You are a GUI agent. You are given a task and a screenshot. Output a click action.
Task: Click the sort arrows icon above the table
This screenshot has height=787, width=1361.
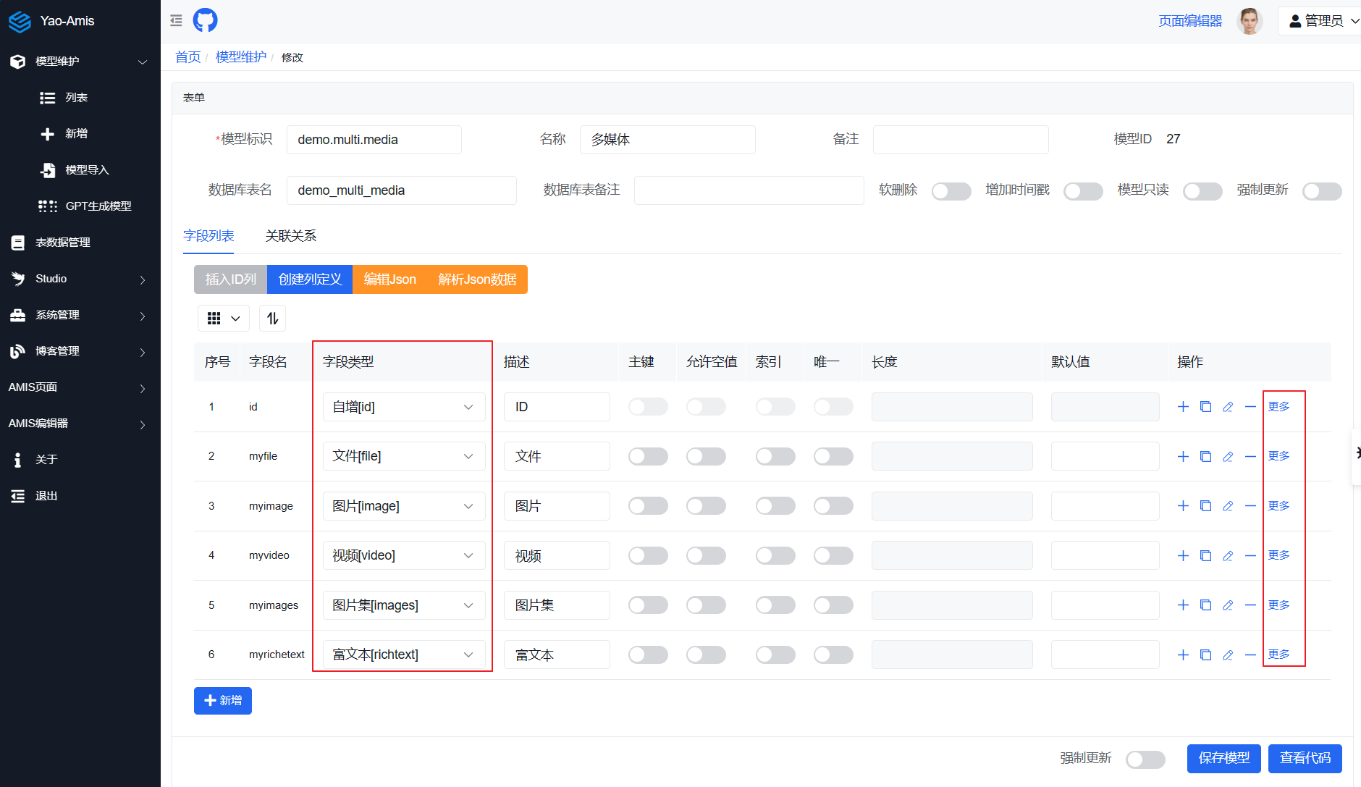coord(272,319)
